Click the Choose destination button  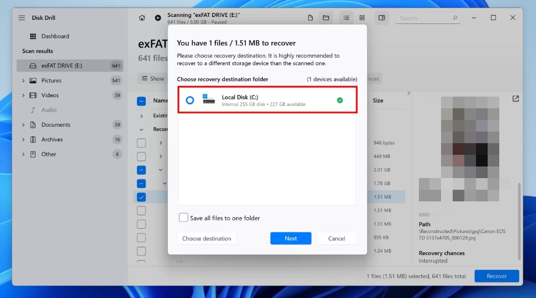coord(206,239)
